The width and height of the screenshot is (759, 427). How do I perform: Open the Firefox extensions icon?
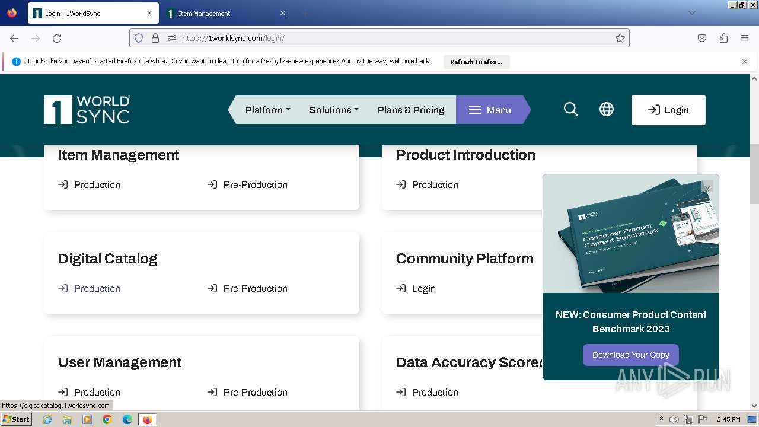click(723, 38)
